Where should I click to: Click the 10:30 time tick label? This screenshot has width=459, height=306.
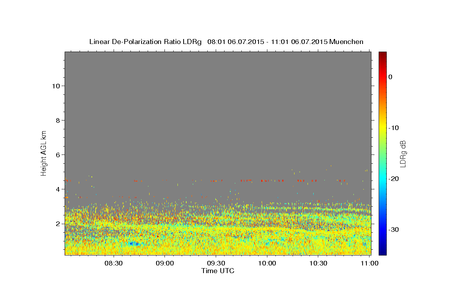coord(318,263)
